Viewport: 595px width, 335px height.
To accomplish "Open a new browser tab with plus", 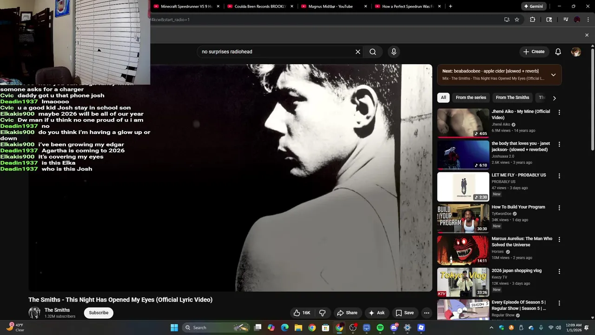I will 450,7.
